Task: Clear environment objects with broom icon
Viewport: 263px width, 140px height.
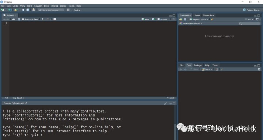Action: coord(212,19)
